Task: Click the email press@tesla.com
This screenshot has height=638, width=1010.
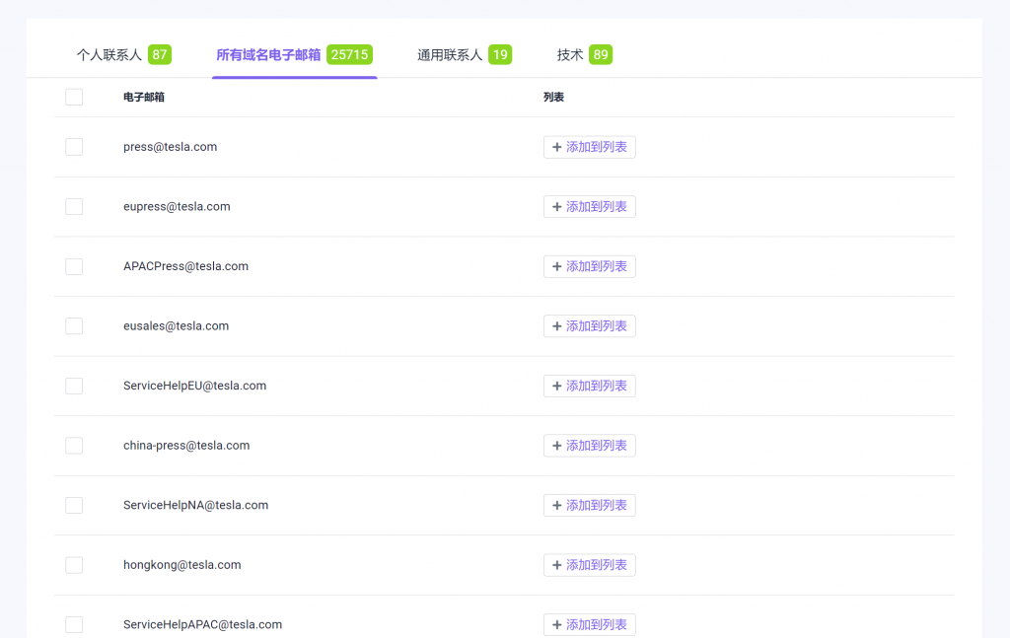Action: pyautogui.click(x=170, y=147)
